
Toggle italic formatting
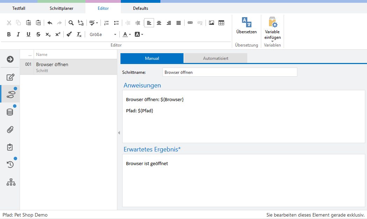click(19, 34)
